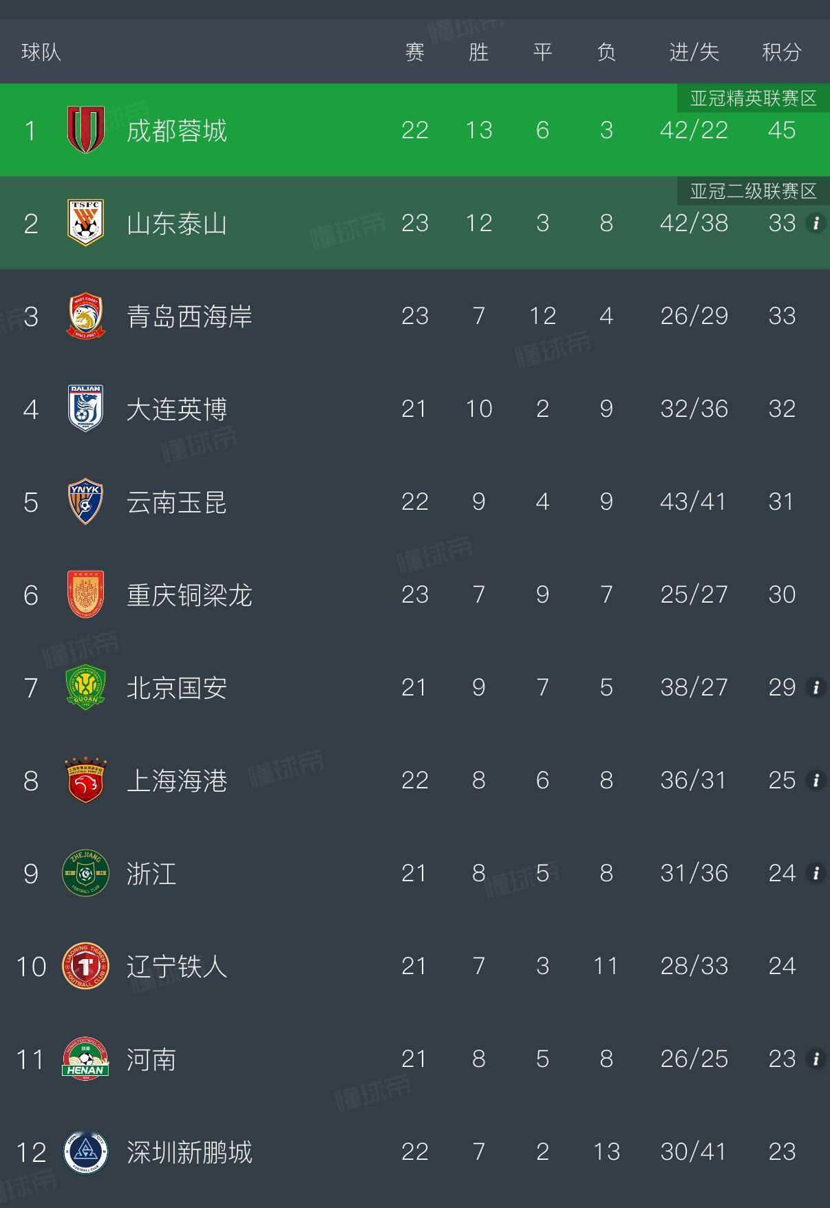Select the 进/失 goals column header
The image size is (830, 1208).
click(x=694, y=52)
